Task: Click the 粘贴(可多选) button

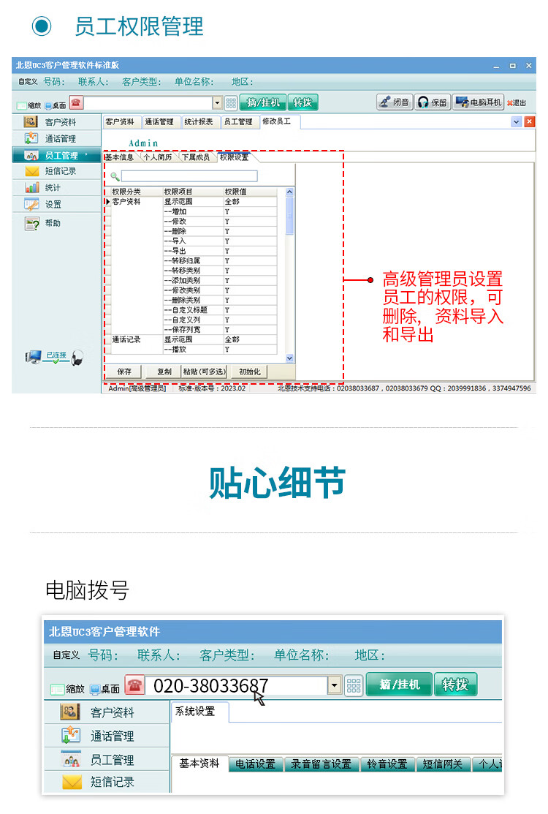Action: (205, 372)
